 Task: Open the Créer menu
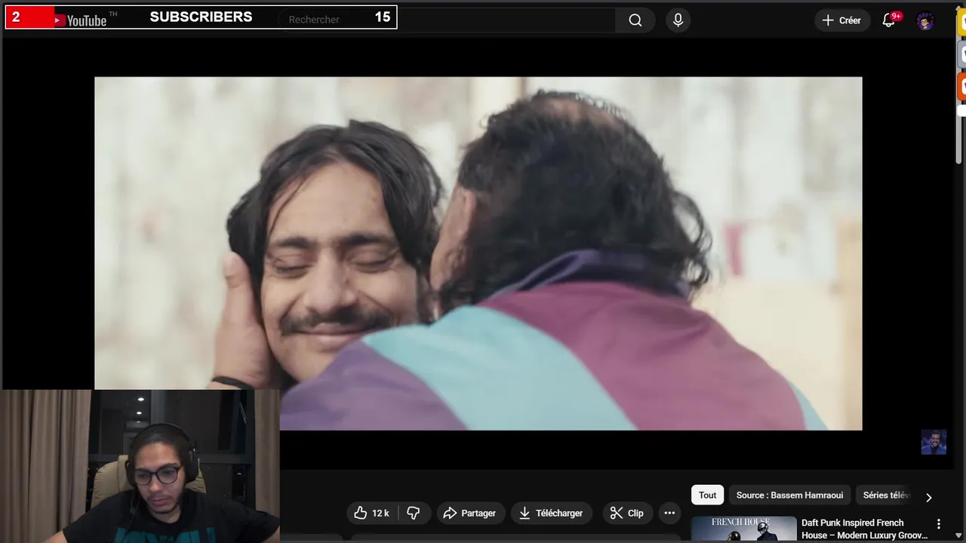click(841, 20)
